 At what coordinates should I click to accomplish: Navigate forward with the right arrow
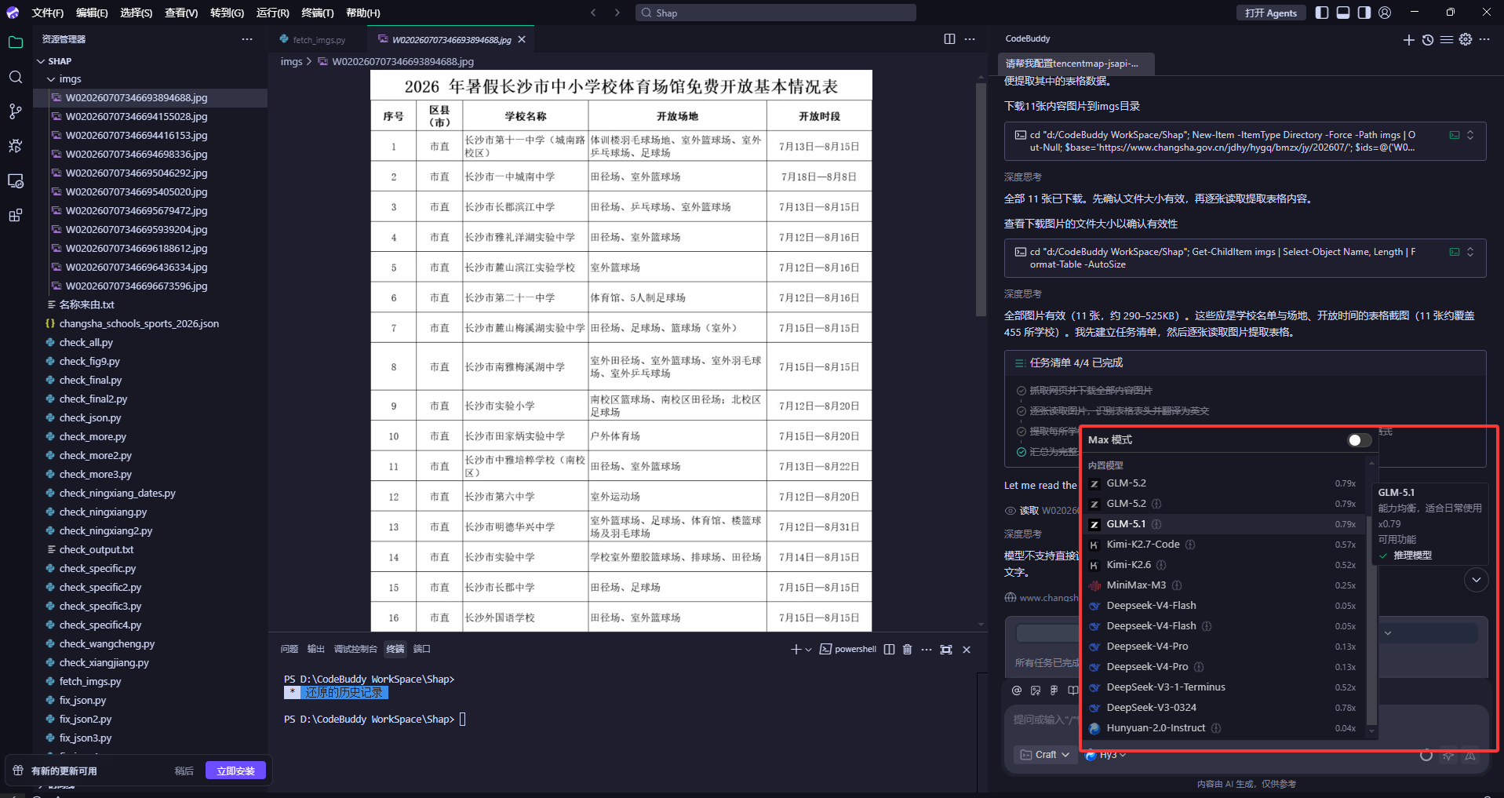[617, 13]
